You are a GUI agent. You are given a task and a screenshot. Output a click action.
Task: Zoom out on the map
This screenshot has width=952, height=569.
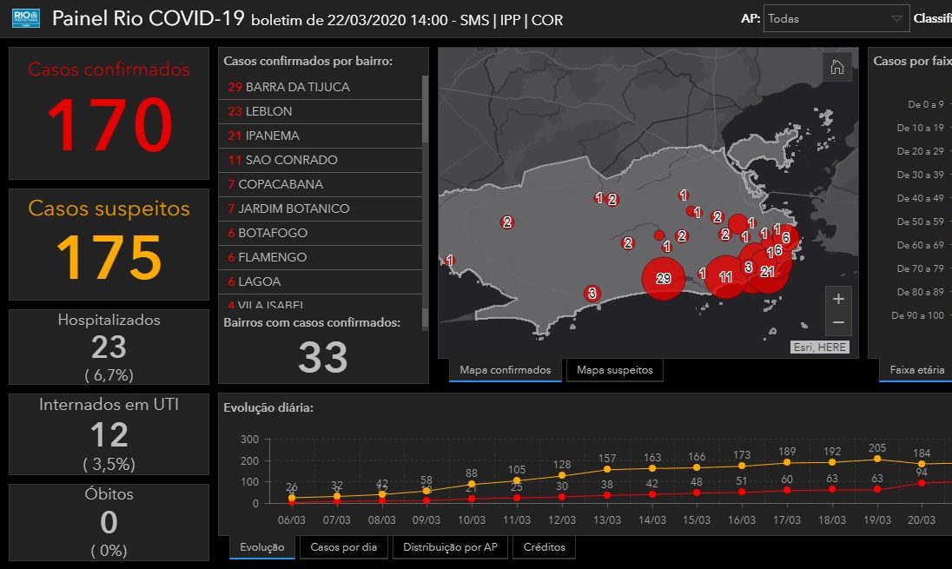coord(837,322)
